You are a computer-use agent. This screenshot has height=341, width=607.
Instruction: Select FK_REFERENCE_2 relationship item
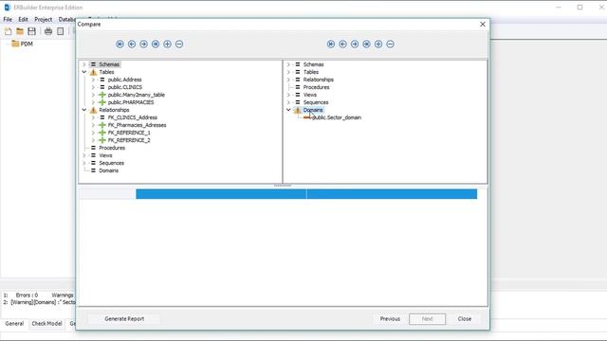point(129,140)
